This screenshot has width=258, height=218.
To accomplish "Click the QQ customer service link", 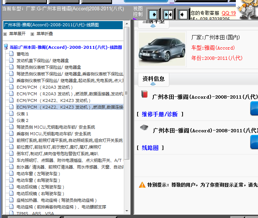I will click(x=229, y=13).
